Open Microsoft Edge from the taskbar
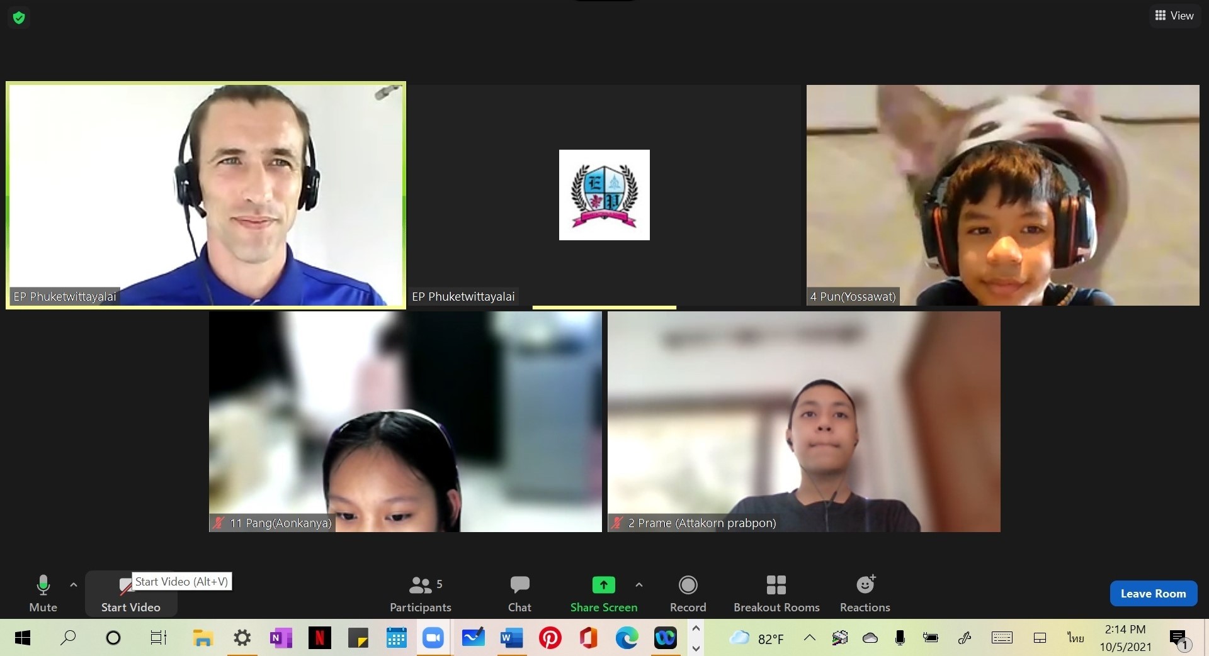This screenshot has width=1209, height=656. tap(627, 638)
